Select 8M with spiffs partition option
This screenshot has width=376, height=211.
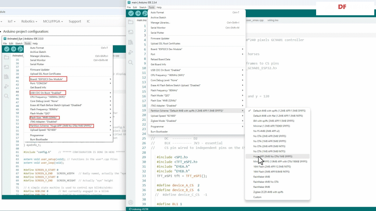click(277, 121)
